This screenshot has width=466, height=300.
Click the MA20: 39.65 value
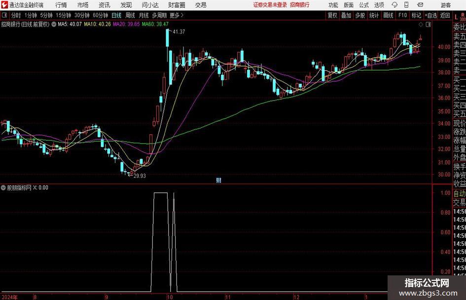[x=126, y=24]
